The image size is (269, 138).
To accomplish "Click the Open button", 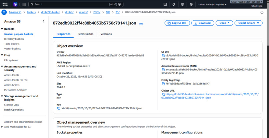I will [224, 23].
